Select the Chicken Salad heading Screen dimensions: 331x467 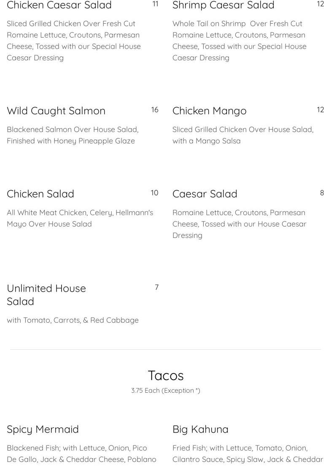tap(40, 194)
